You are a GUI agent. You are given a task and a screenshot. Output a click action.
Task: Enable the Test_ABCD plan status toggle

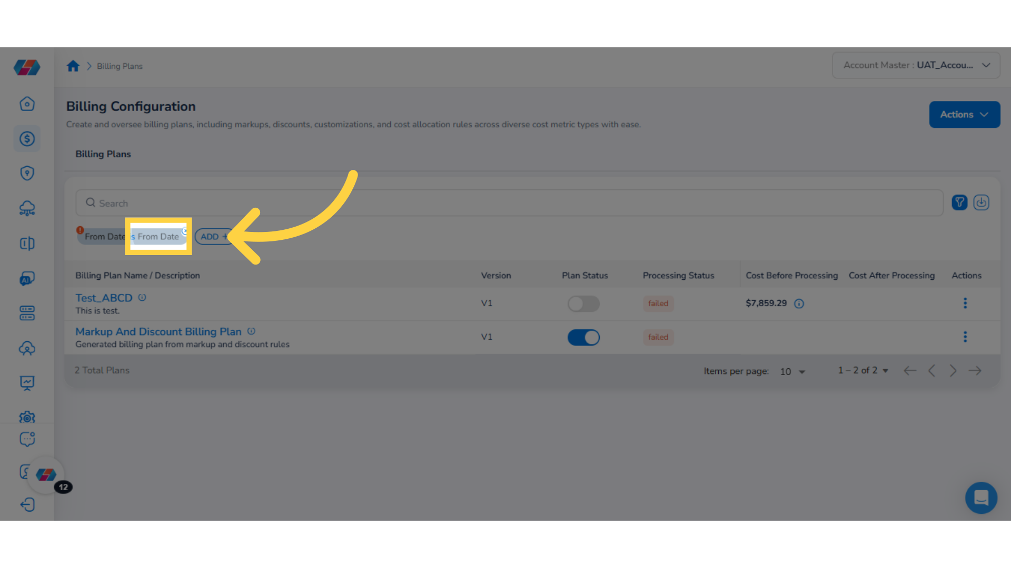(583, 303)
